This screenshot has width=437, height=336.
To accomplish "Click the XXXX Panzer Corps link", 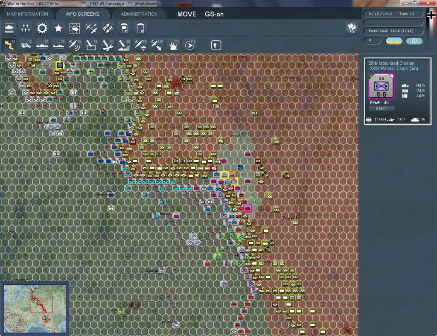I will tap(394, 69).
